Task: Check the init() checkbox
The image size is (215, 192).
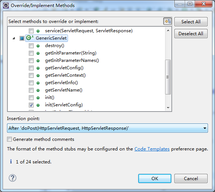Action: point(31,97)
